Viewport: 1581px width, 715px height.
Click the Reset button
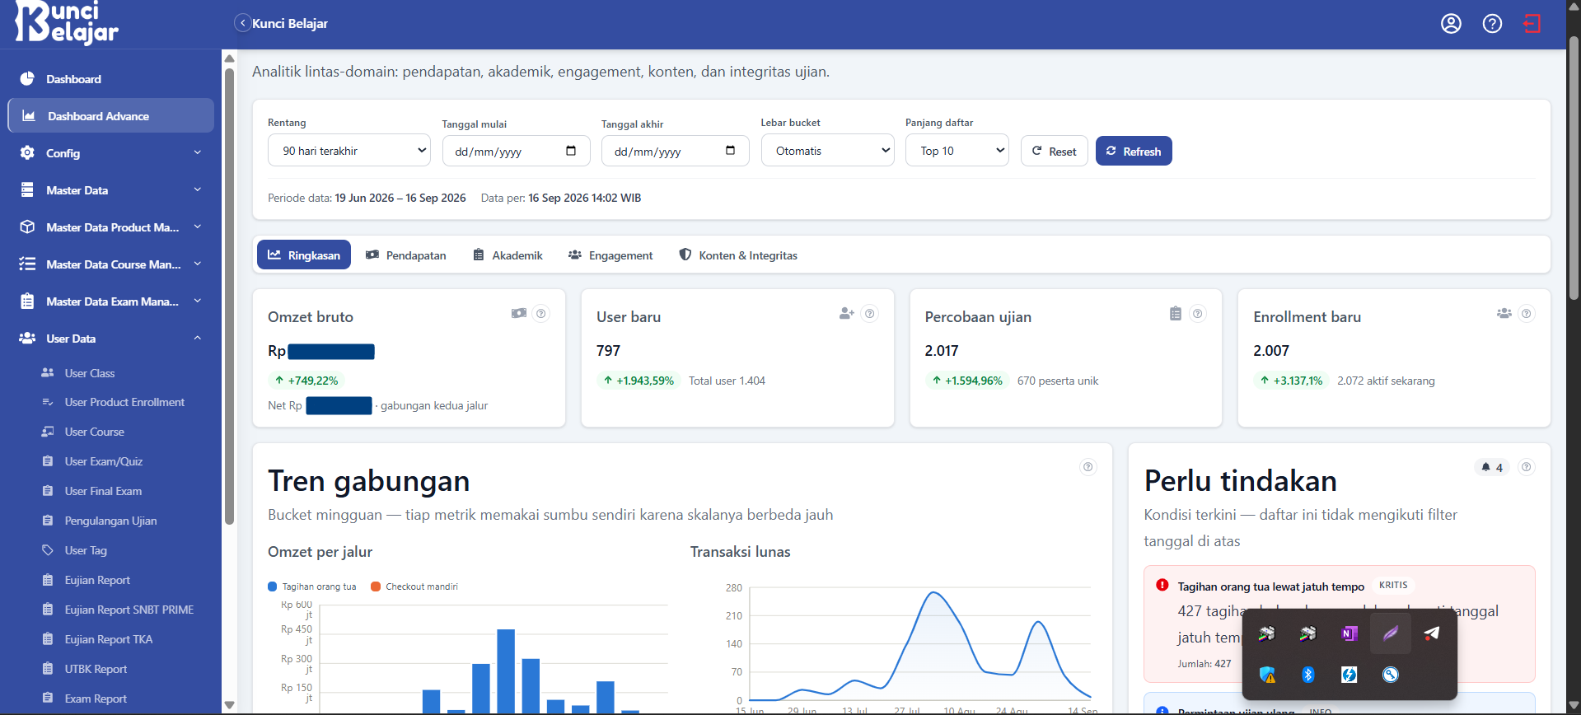coord(1054,152)
